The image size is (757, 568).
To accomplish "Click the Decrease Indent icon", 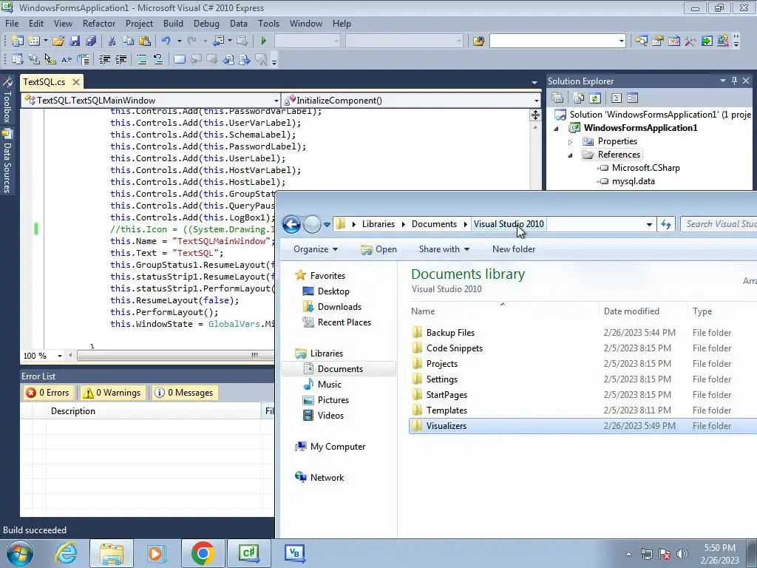I will pyautogui.click(x=104, y=59).
